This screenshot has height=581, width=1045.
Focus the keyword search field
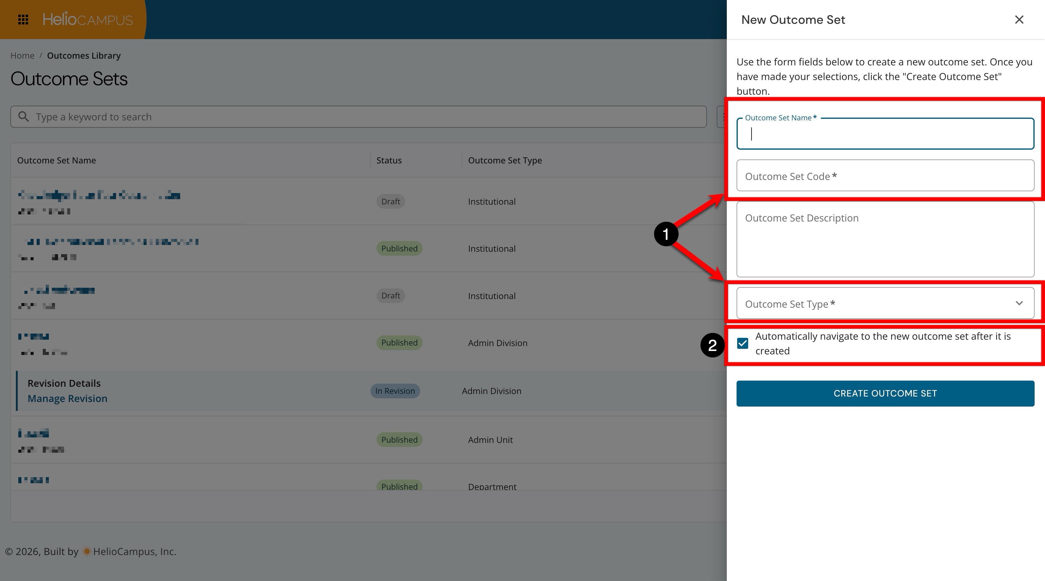point(359,117)
